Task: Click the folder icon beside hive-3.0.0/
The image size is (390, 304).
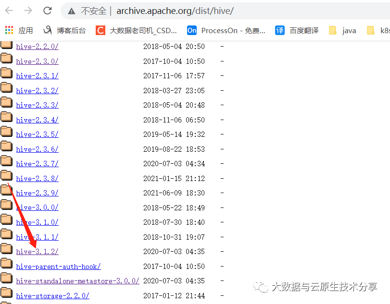Action: coord(6,205)
